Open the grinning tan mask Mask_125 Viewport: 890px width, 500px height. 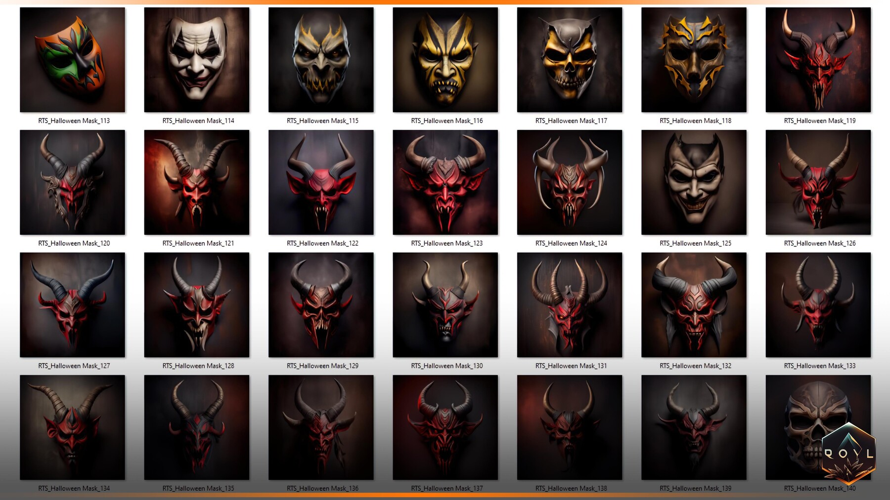(693, 183)
